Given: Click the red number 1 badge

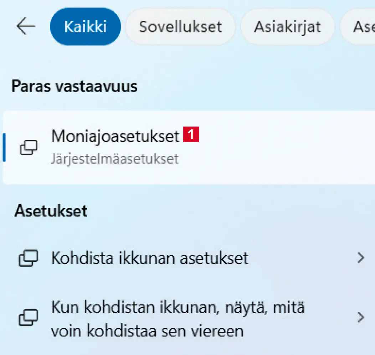Looking at the screenshot, I should click(191, 135).
